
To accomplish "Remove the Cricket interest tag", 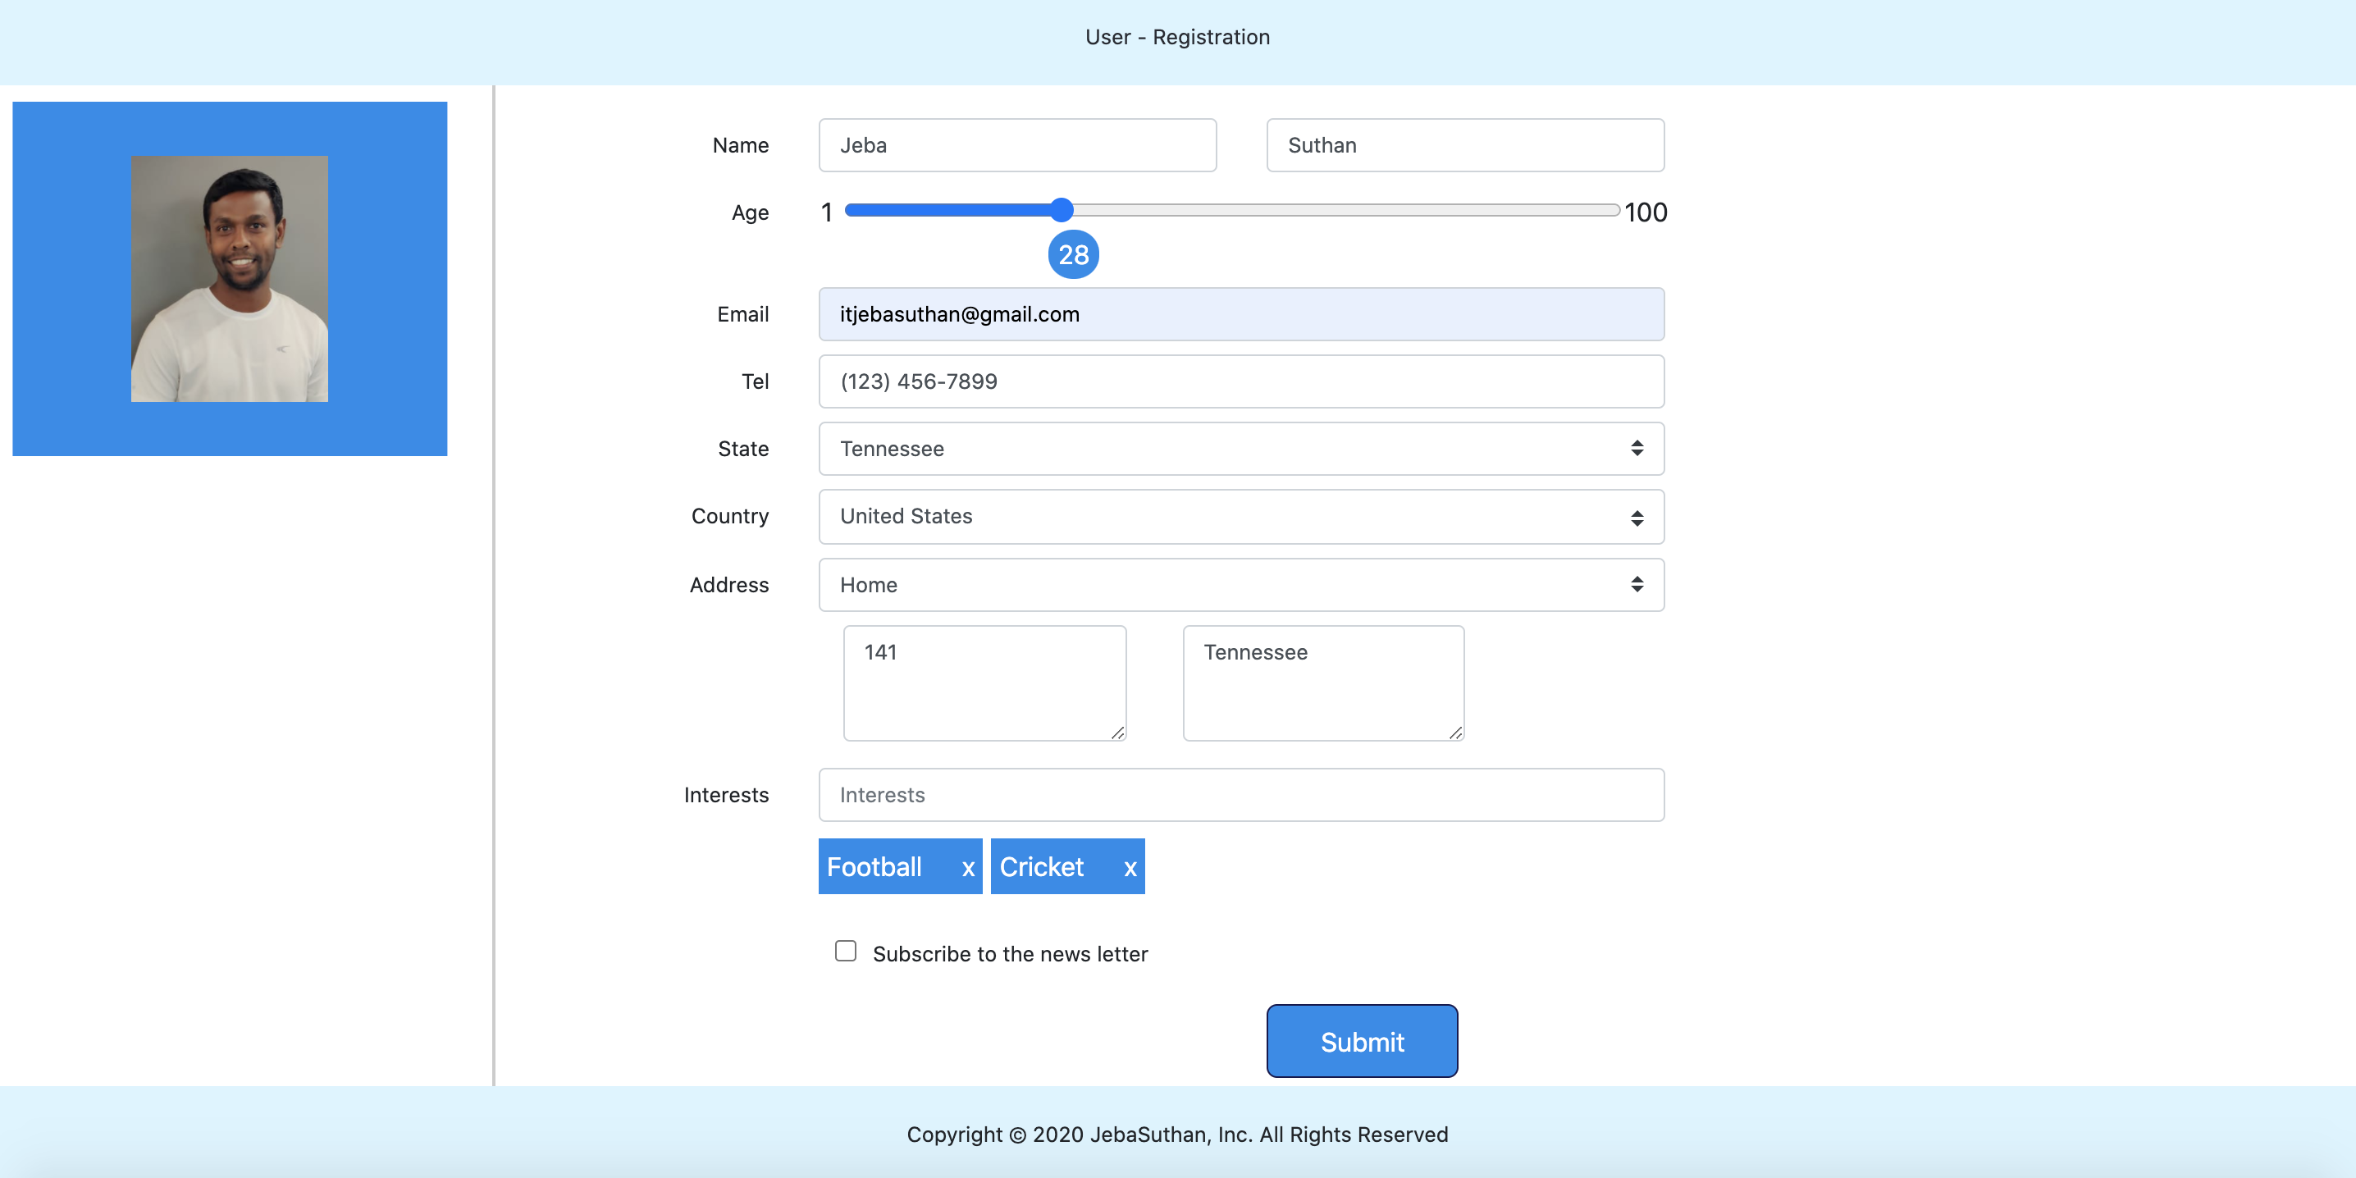I will pyautogui.click(x=1130, y=866).
